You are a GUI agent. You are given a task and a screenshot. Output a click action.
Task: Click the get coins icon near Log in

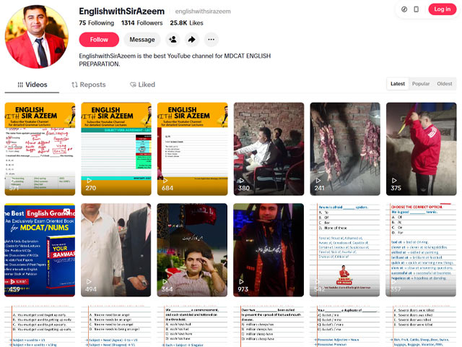click(404, 9)
